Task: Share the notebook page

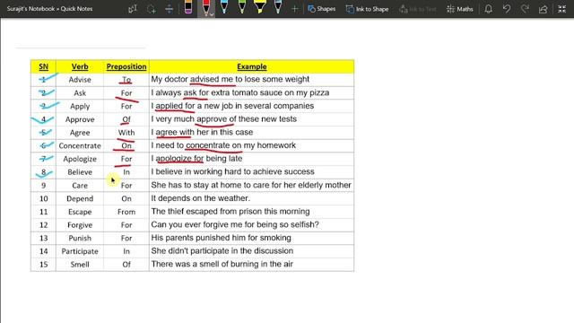Action: tap(544, 9)
